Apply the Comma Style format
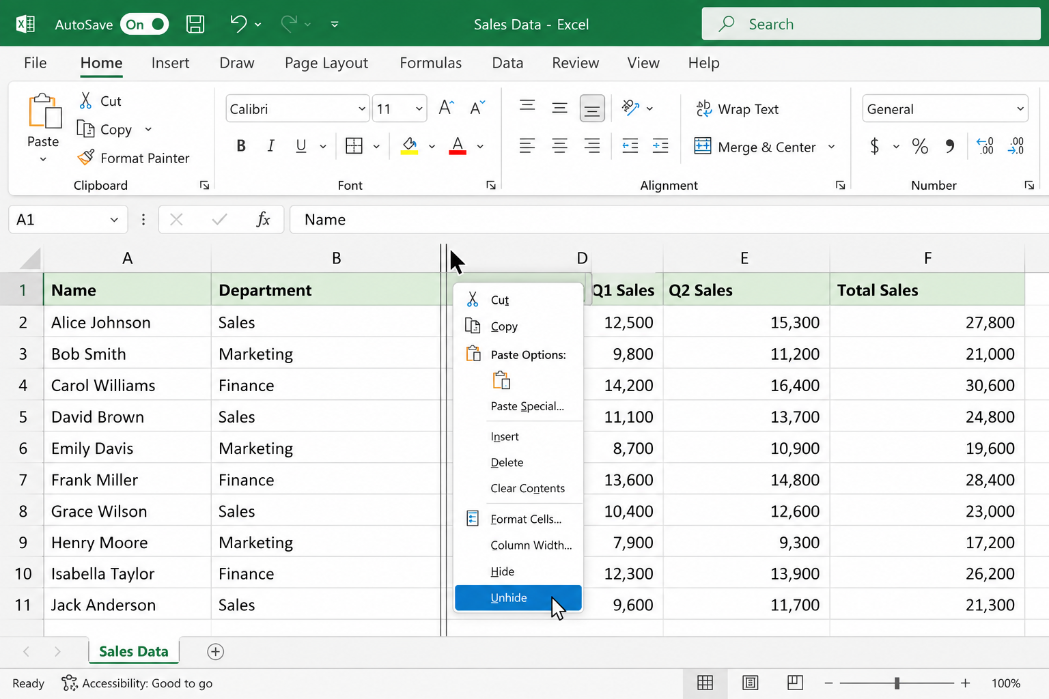The width and height of the screenshot is (1049, 699). (x=950, y=146)
